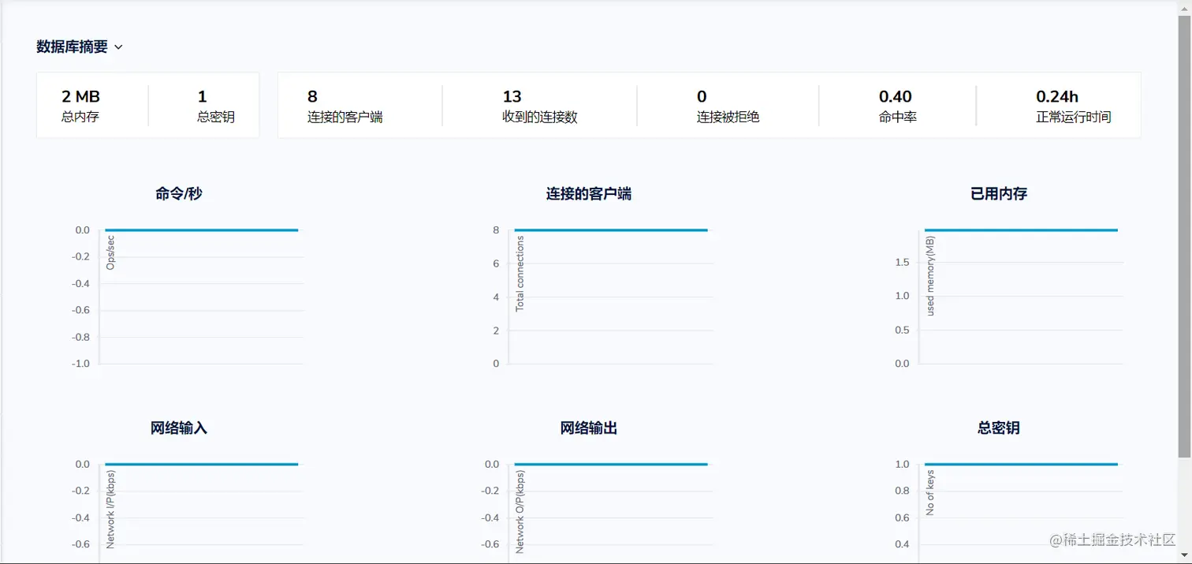Collapse the 数据库摘要 section via its chevron

118,47
